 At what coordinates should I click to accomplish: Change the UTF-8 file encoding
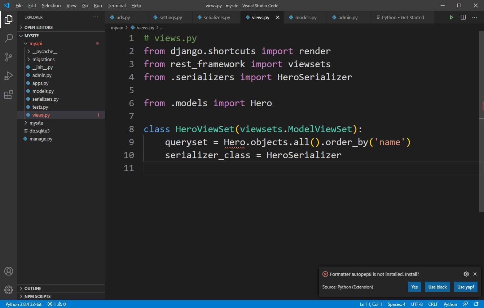(417, 304)
